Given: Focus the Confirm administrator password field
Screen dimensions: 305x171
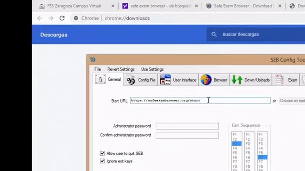Looking at the screenshot, I should click(x=187, y=135).
